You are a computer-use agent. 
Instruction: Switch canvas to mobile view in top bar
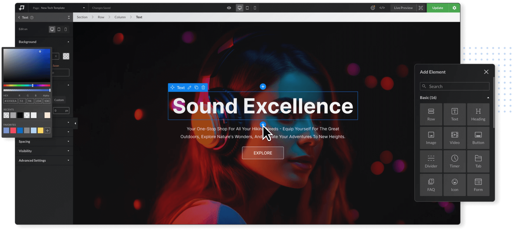[255, 8]
